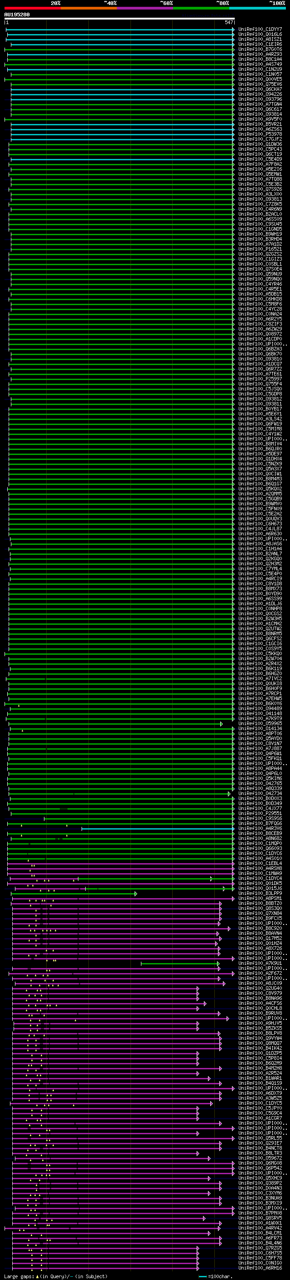Select label UniRef100_Q6P542
The image size is (290, 1280).
260,1168
